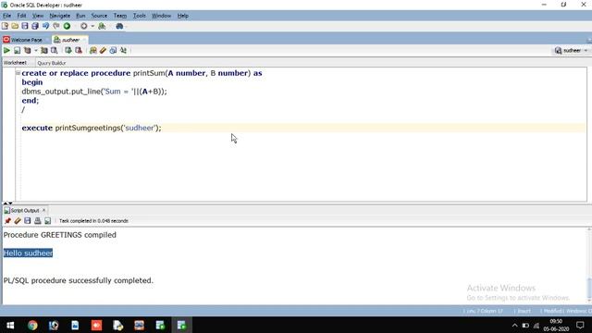Image resolution: width=592 pixels, height=333 pixels.
Task: Click the New file icon in main toolbar
Action: point(5,26)
